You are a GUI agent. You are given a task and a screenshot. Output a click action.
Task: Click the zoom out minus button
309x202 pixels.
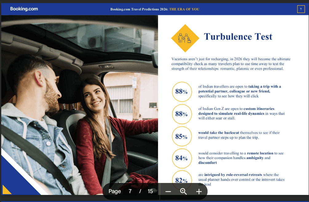pos(168,192)
